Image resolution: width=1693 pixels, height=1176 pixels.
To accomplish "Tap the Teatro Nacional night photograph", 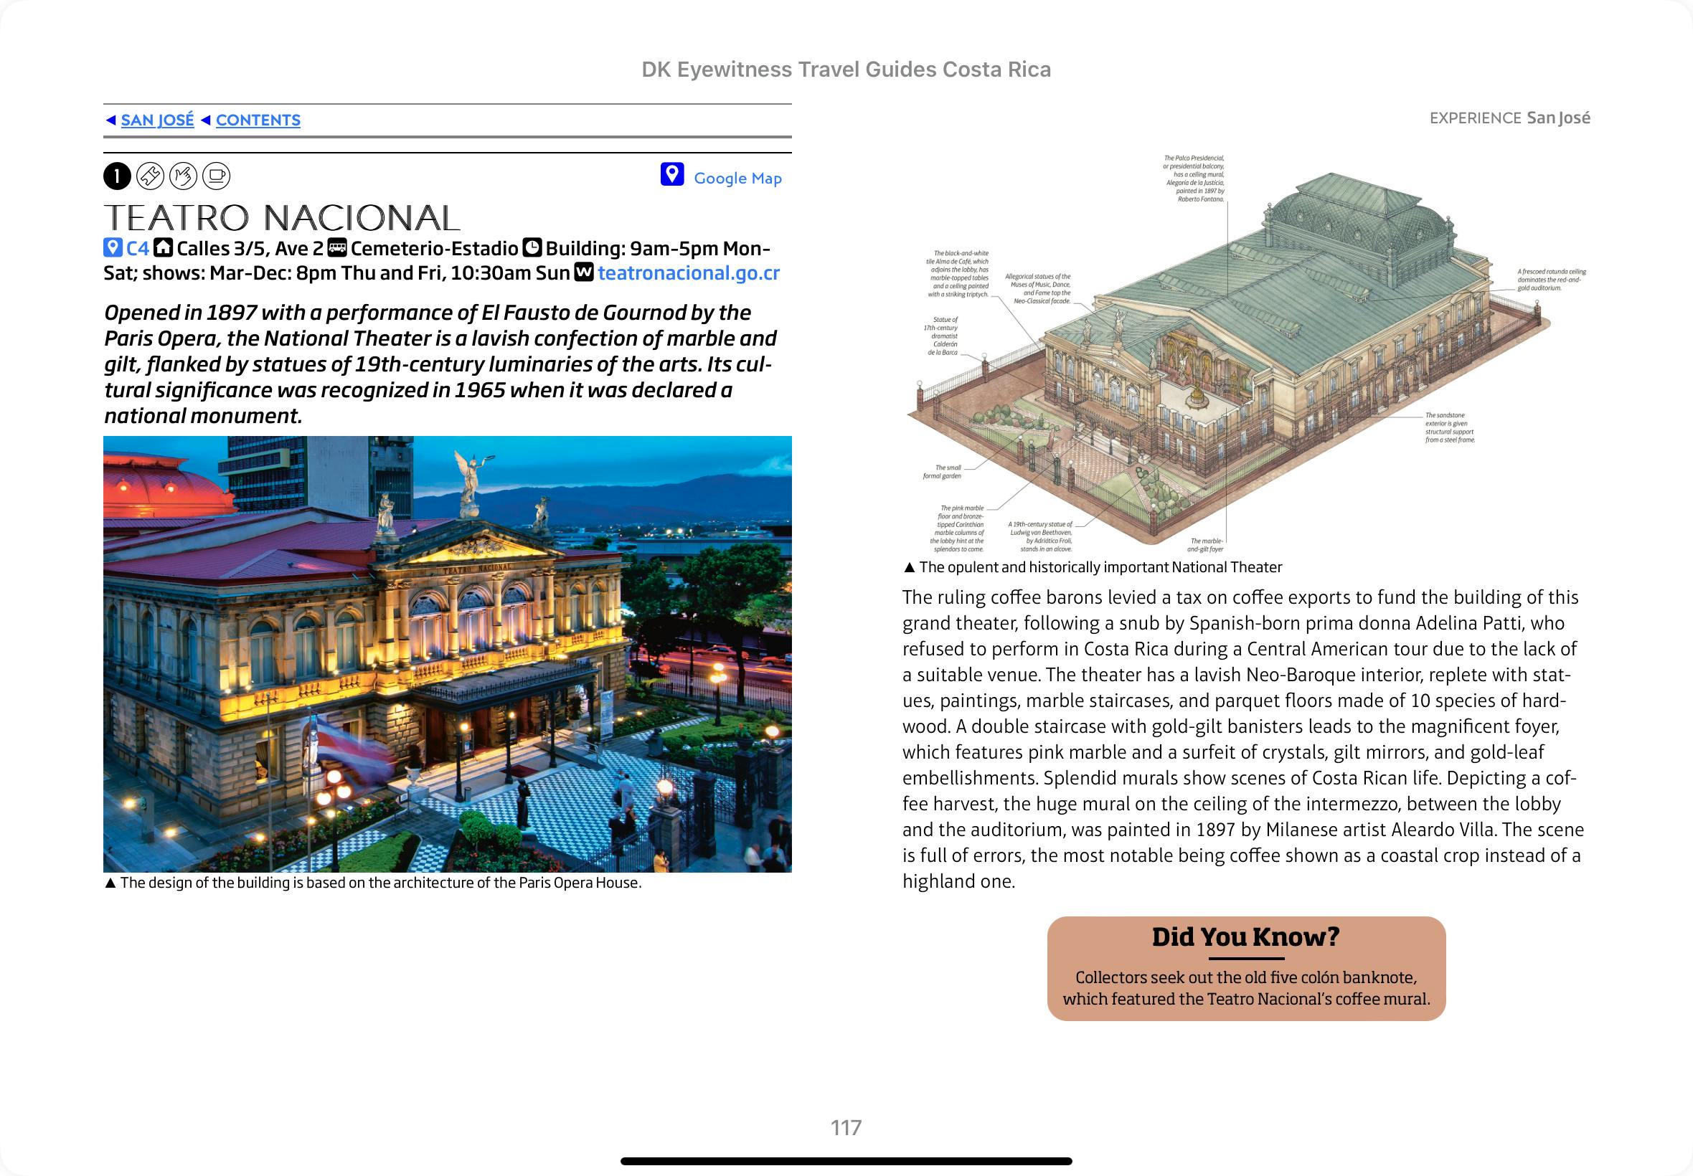I will (448, 653).
